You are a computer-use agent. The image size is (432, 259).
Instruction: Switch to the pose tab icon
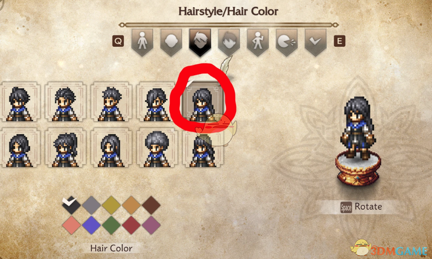[x=258, y=42]
